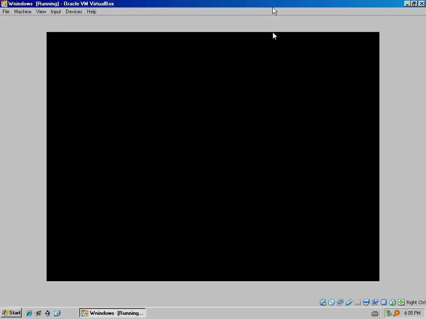Screen dimensions: 426x319
Task: Click the video capture status icon
Action: pos(375,302)
